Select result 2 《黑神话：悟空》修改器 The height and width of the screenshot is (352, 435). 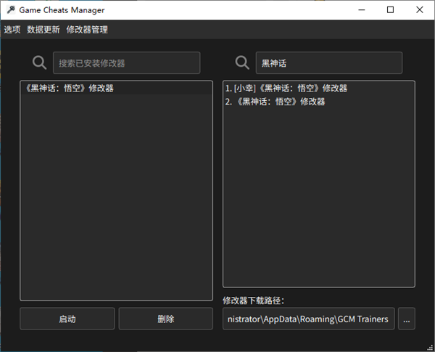click(275, 102)
